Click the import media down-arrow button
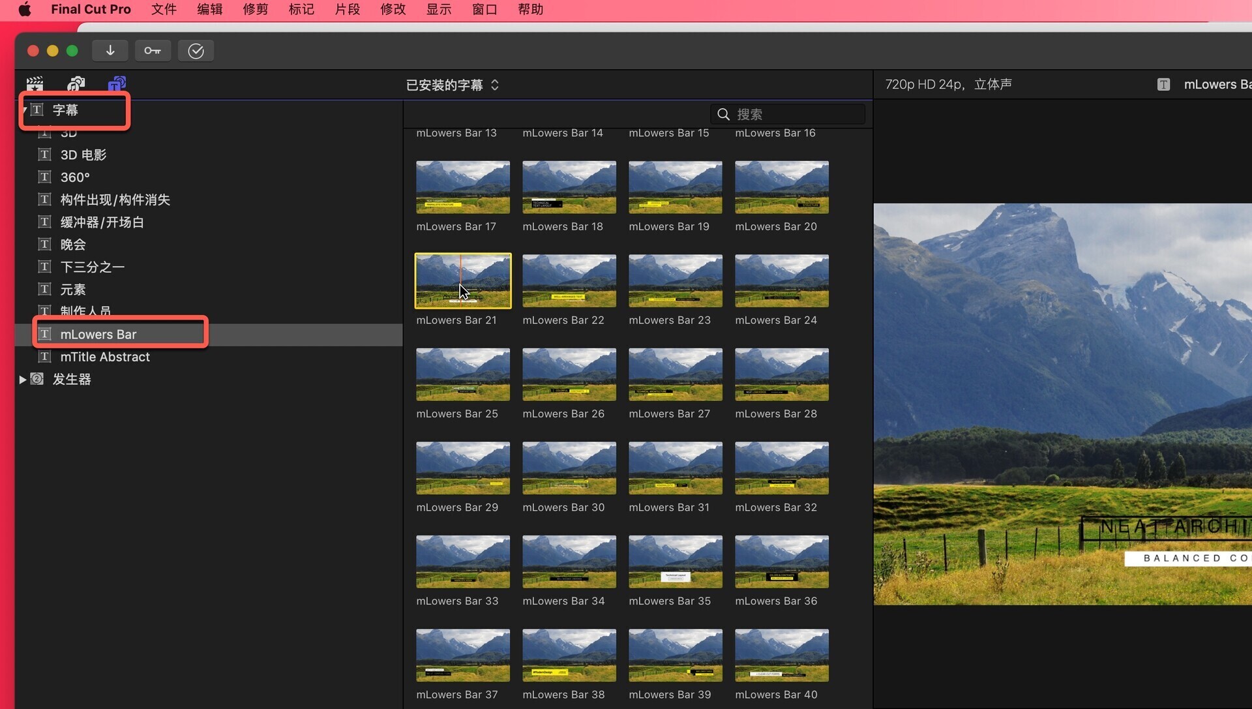Screen dimensions: 1252x709 110,50
